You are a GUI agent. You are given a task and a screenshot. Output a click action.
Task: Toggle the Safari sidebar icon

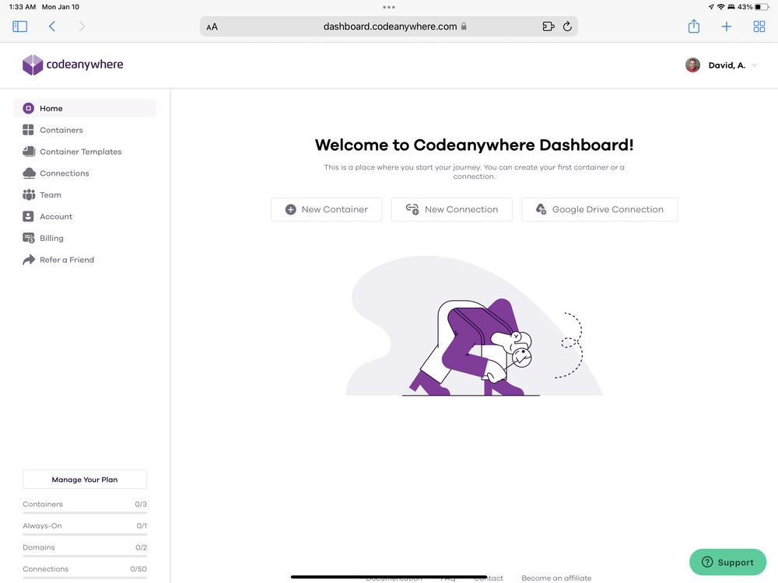20,26
